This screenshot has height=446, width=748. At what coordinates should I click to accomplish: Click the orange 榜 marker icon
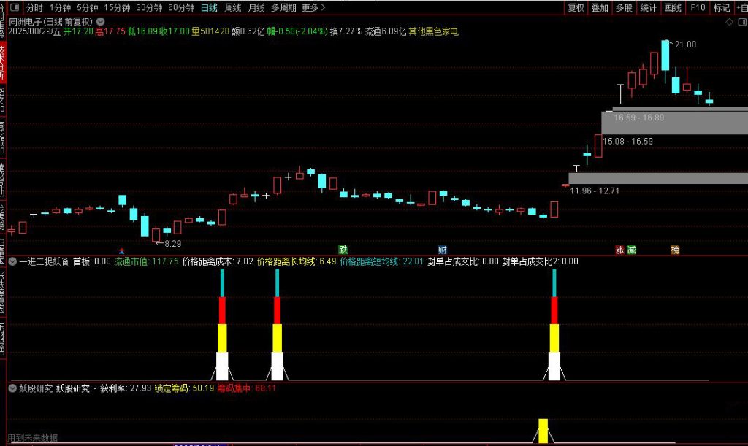pos(675,250)
